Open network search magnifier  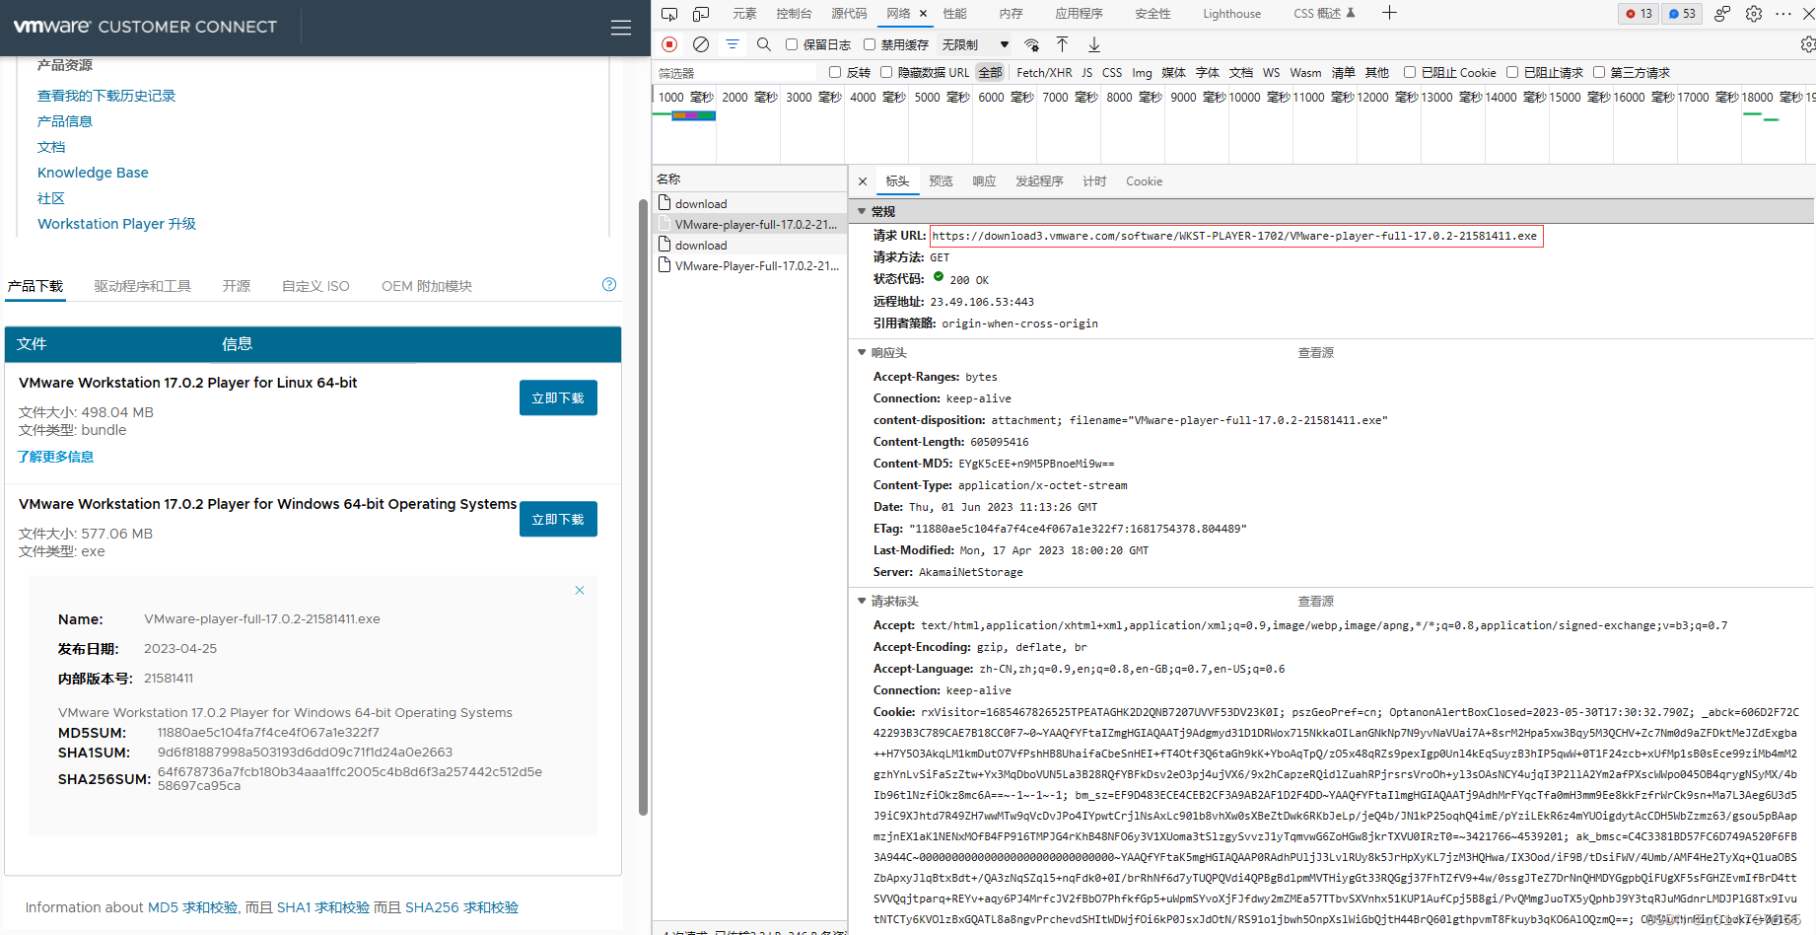pyautogui.click(x=763, y=44)
